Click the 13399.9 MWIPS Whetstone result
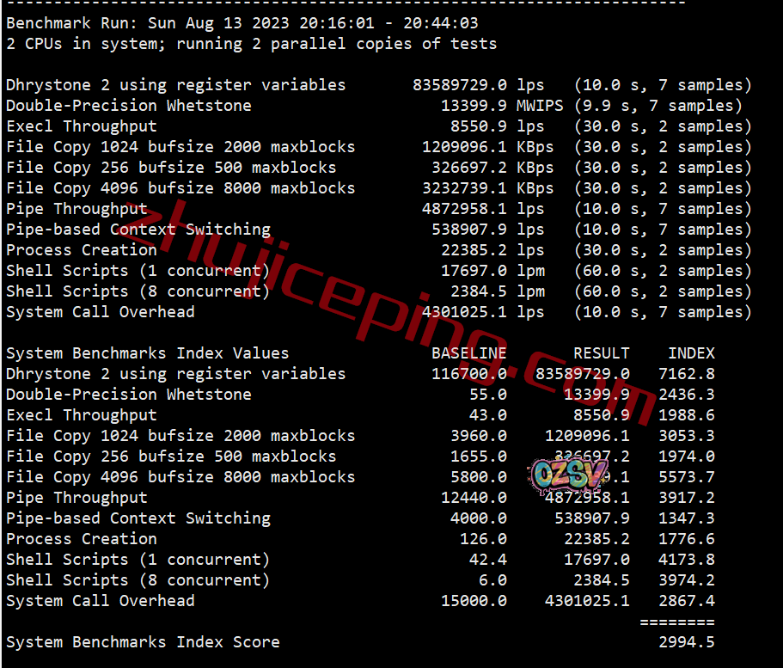783x668 pixels. point(502,106)
